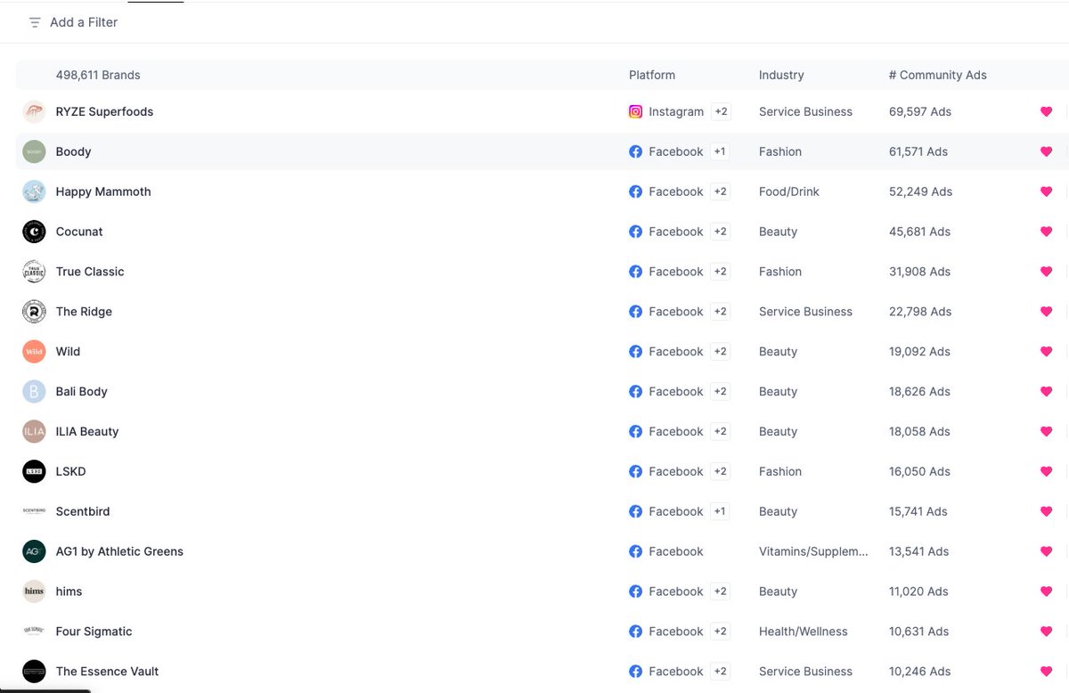The height and width of the screenshot is (693, 1069).
Task: Click the Four Sigmatic brand logo
Action: [x=34, y=632]
